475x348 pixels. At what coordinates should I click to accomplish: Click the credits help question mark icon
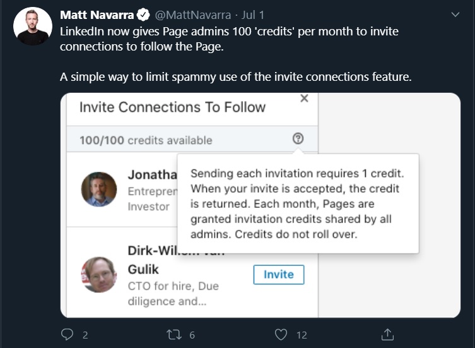coord(298,139)
